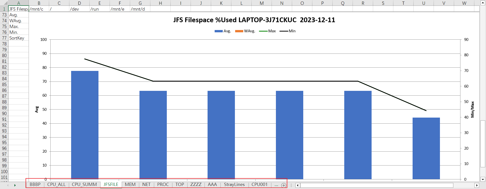Select row 73 header
486x189 pixels.
pos(4,15)
